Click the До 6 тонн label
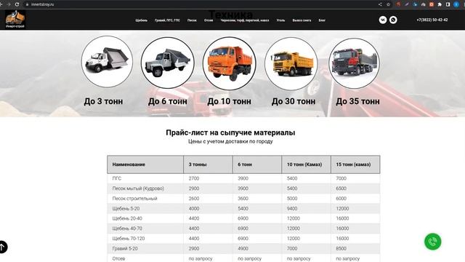 click(x=168, y=101)
